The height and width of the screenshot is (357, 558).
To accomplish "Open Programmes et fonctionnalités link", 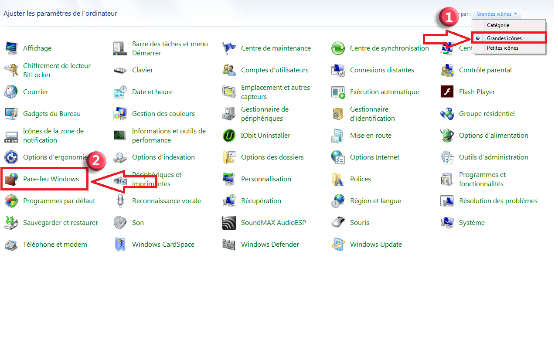I will 482,179.
